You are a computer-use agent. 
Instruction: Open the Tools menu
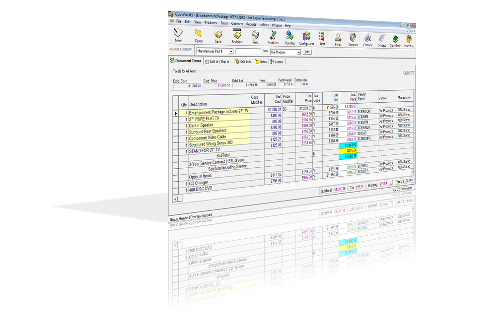pos(224,23)
